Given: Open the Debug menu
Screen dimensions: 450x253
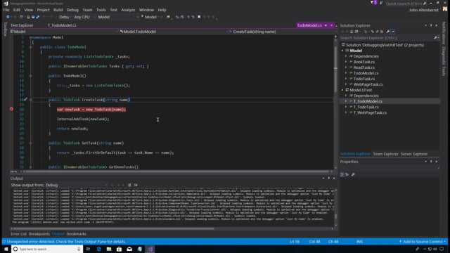Looking at the screenshot, I should click(x=72, y=10).
